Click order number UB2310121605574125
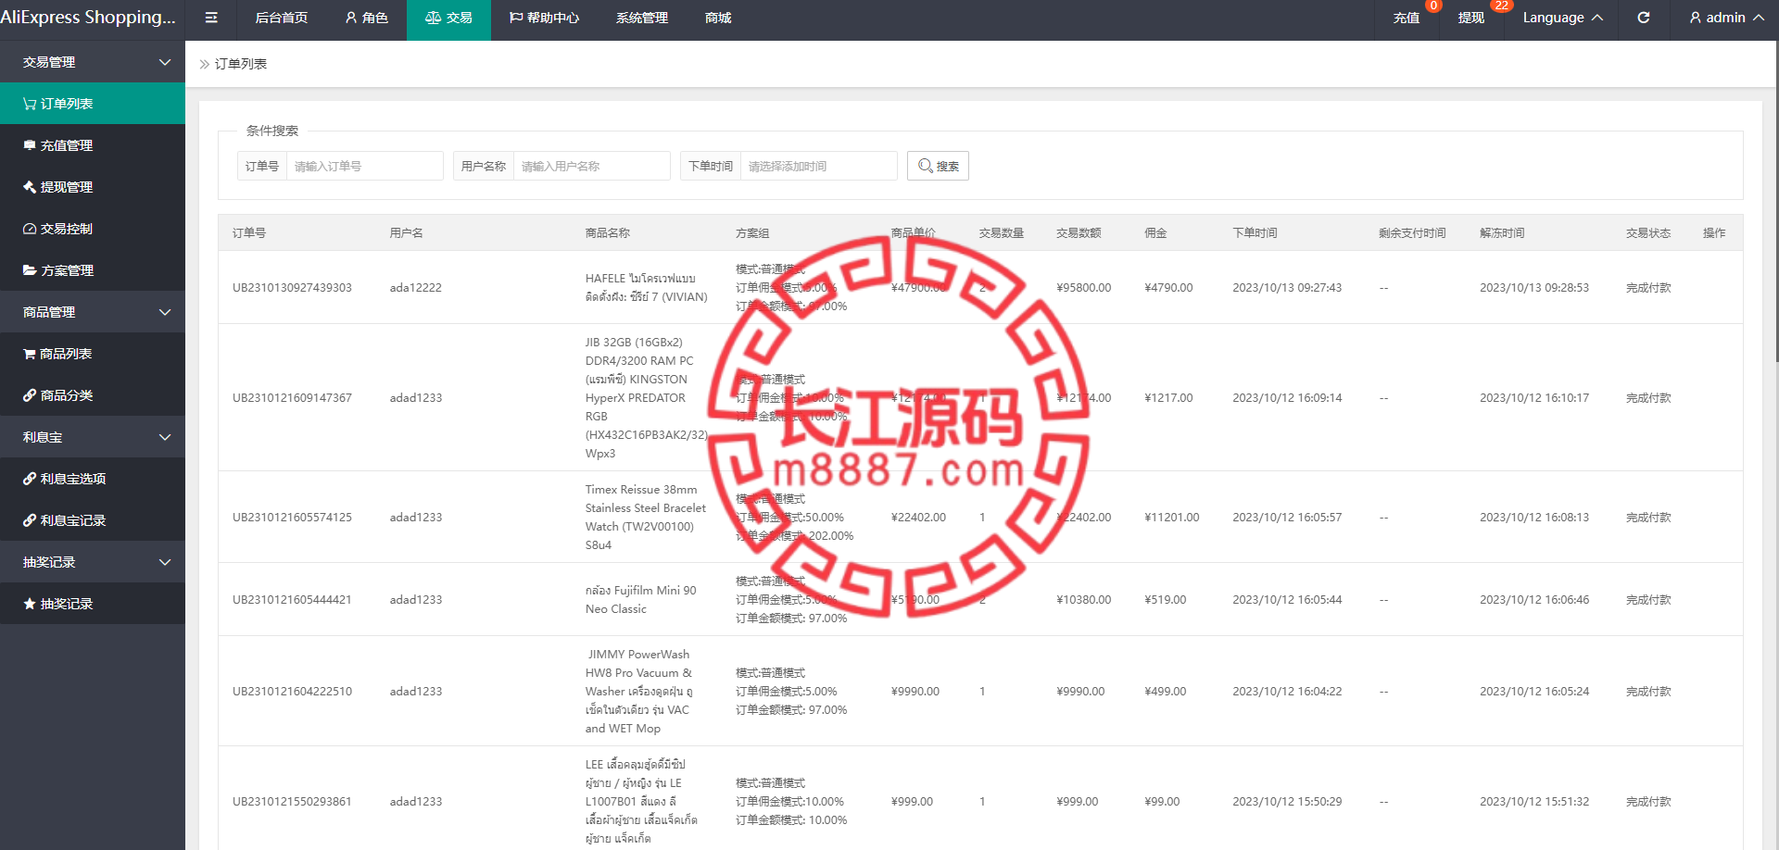 (x=292, y=518)
